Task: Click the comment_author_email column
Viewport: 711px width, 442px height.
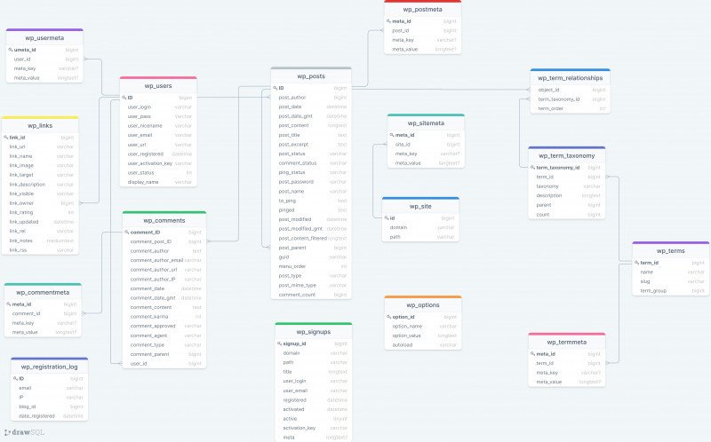Action: pyautogui.click(x=164, y=260)
